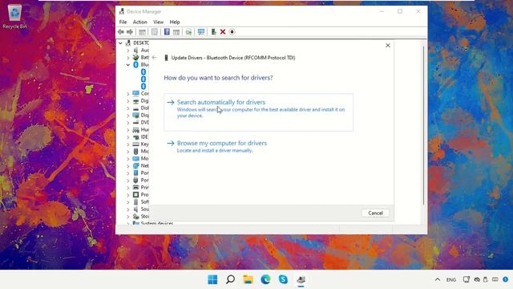Click the monitor scan for hardware changes icon
The height and width of the screenshot is (289, 513).
click(x=201, y=32)
